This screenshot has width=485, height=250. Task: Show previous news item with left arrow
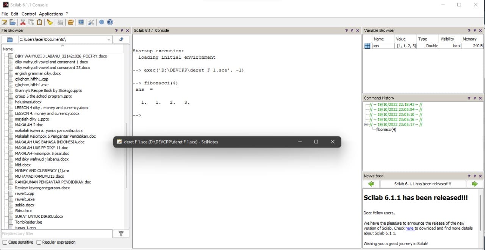point(371,184)
